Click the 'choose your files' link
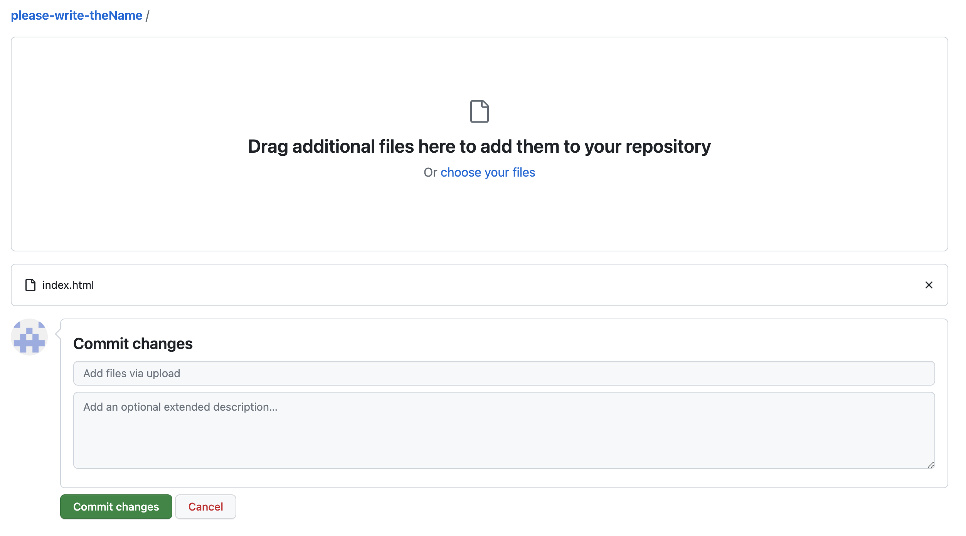Viewport: 966px width, 536px height. click(487, 172)
